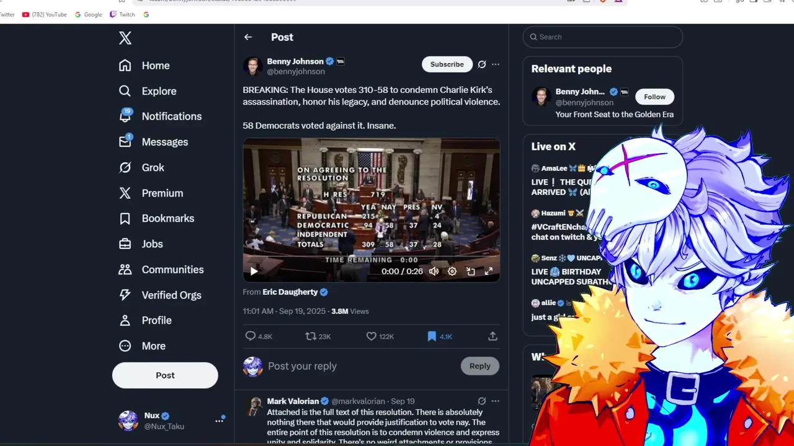Open Benny Johnson's post avatar

[252, 66]
